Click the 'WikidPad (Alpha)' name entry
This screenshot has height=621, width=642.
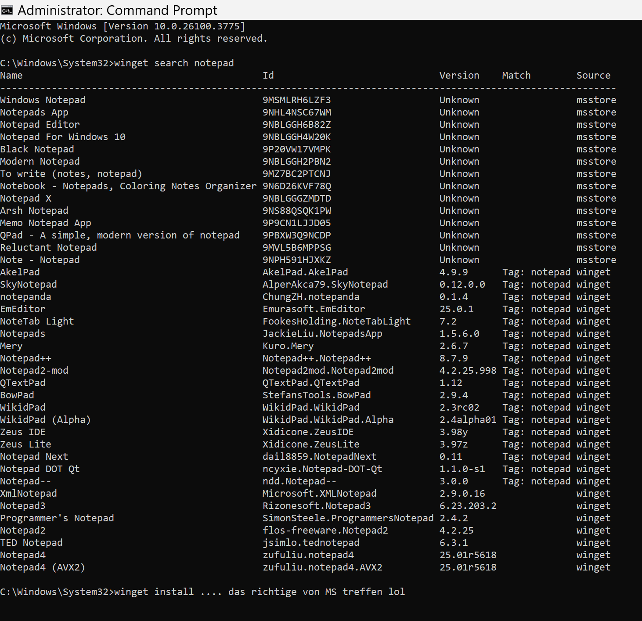(46, 420)
